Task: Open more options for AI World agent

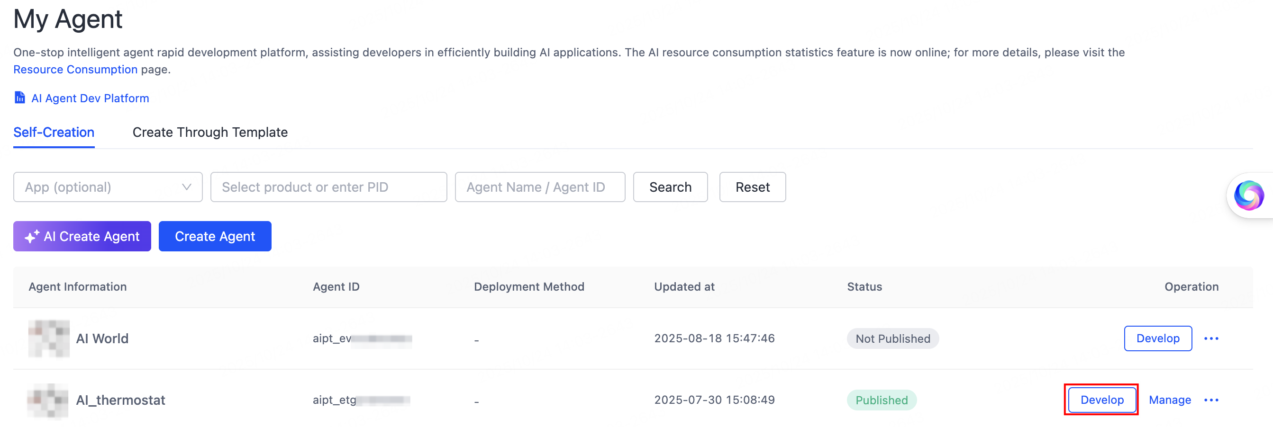Action: coord(1211,338)
